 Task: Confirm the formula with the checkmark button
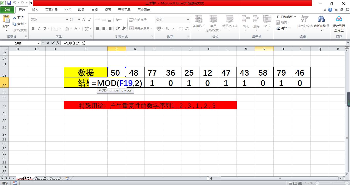pyautogui.click(x=53, y=43)
